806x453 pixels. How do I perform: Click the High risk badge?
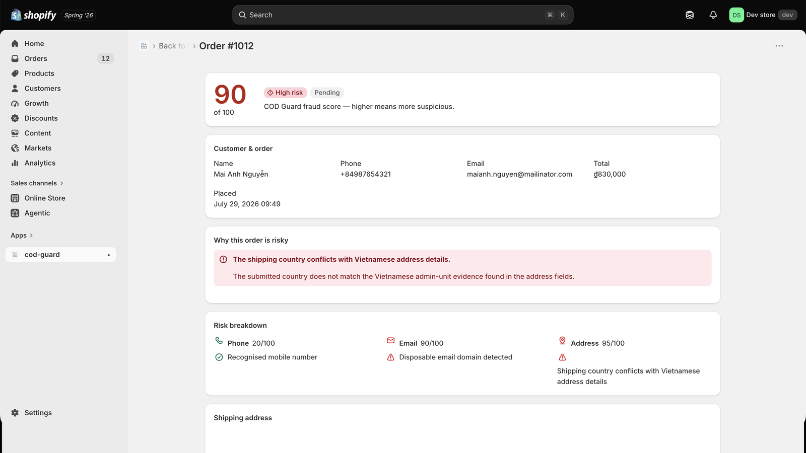[x=285, y=93]
